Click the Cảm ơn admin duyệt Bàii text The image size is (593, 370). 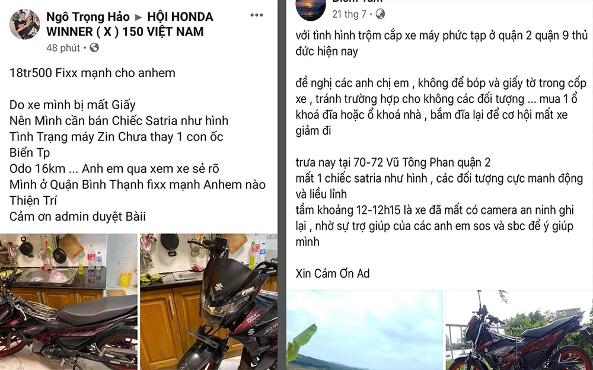(78, 217)
